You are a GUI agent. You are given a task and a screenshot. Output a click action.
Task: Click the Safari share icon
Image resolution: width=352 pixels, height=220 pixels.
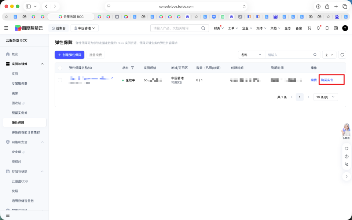click(x=327, y=6)
